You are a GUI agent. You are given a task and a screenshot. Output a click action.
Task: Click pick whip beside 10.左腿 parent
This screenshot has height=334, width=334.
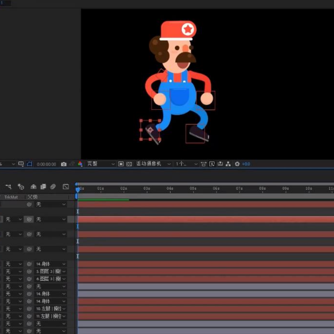coord(29,308)
